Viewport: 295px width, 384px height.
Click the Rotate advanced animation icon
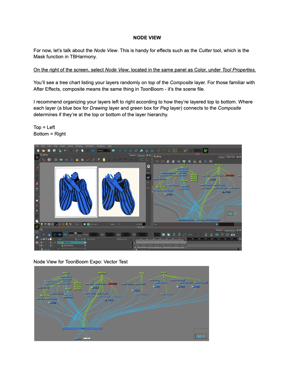125,150
